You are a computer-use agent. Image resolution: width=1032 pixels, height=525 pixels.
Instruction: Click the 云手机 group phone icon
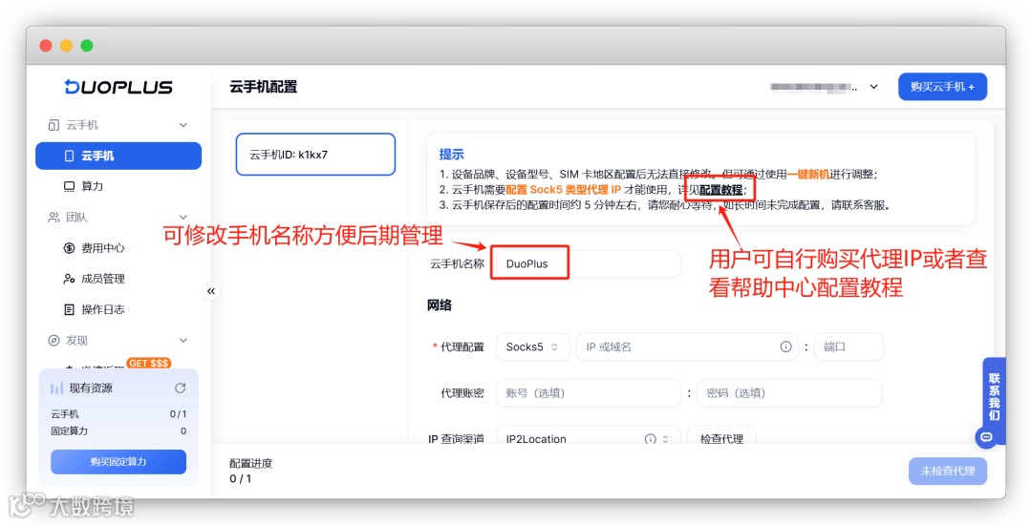54,125
